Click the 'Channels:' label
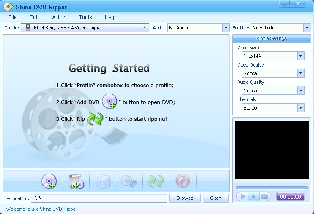 pos(247,99)
